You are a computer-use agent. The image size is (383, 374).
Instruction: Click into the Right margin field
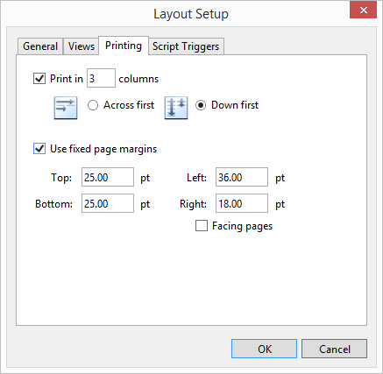(x=242, y=203)
